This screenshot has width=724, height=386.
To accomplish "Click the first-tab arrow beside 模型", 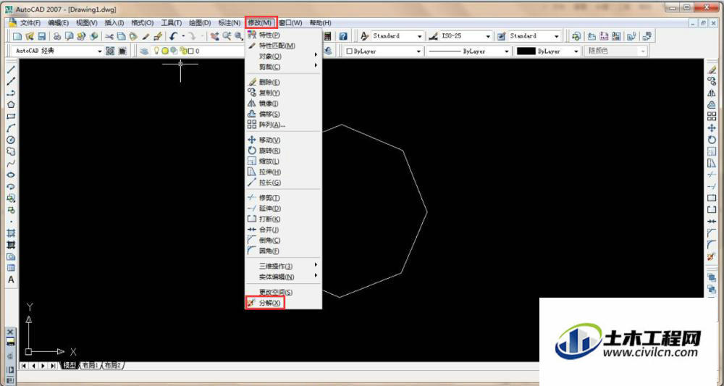I will [x=24, y=366].
